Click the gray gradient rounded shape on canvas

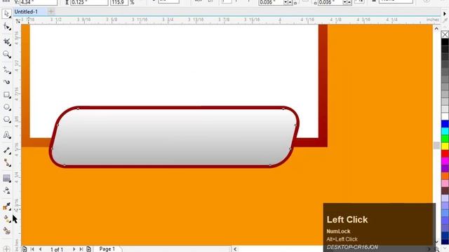pos(174,137)
